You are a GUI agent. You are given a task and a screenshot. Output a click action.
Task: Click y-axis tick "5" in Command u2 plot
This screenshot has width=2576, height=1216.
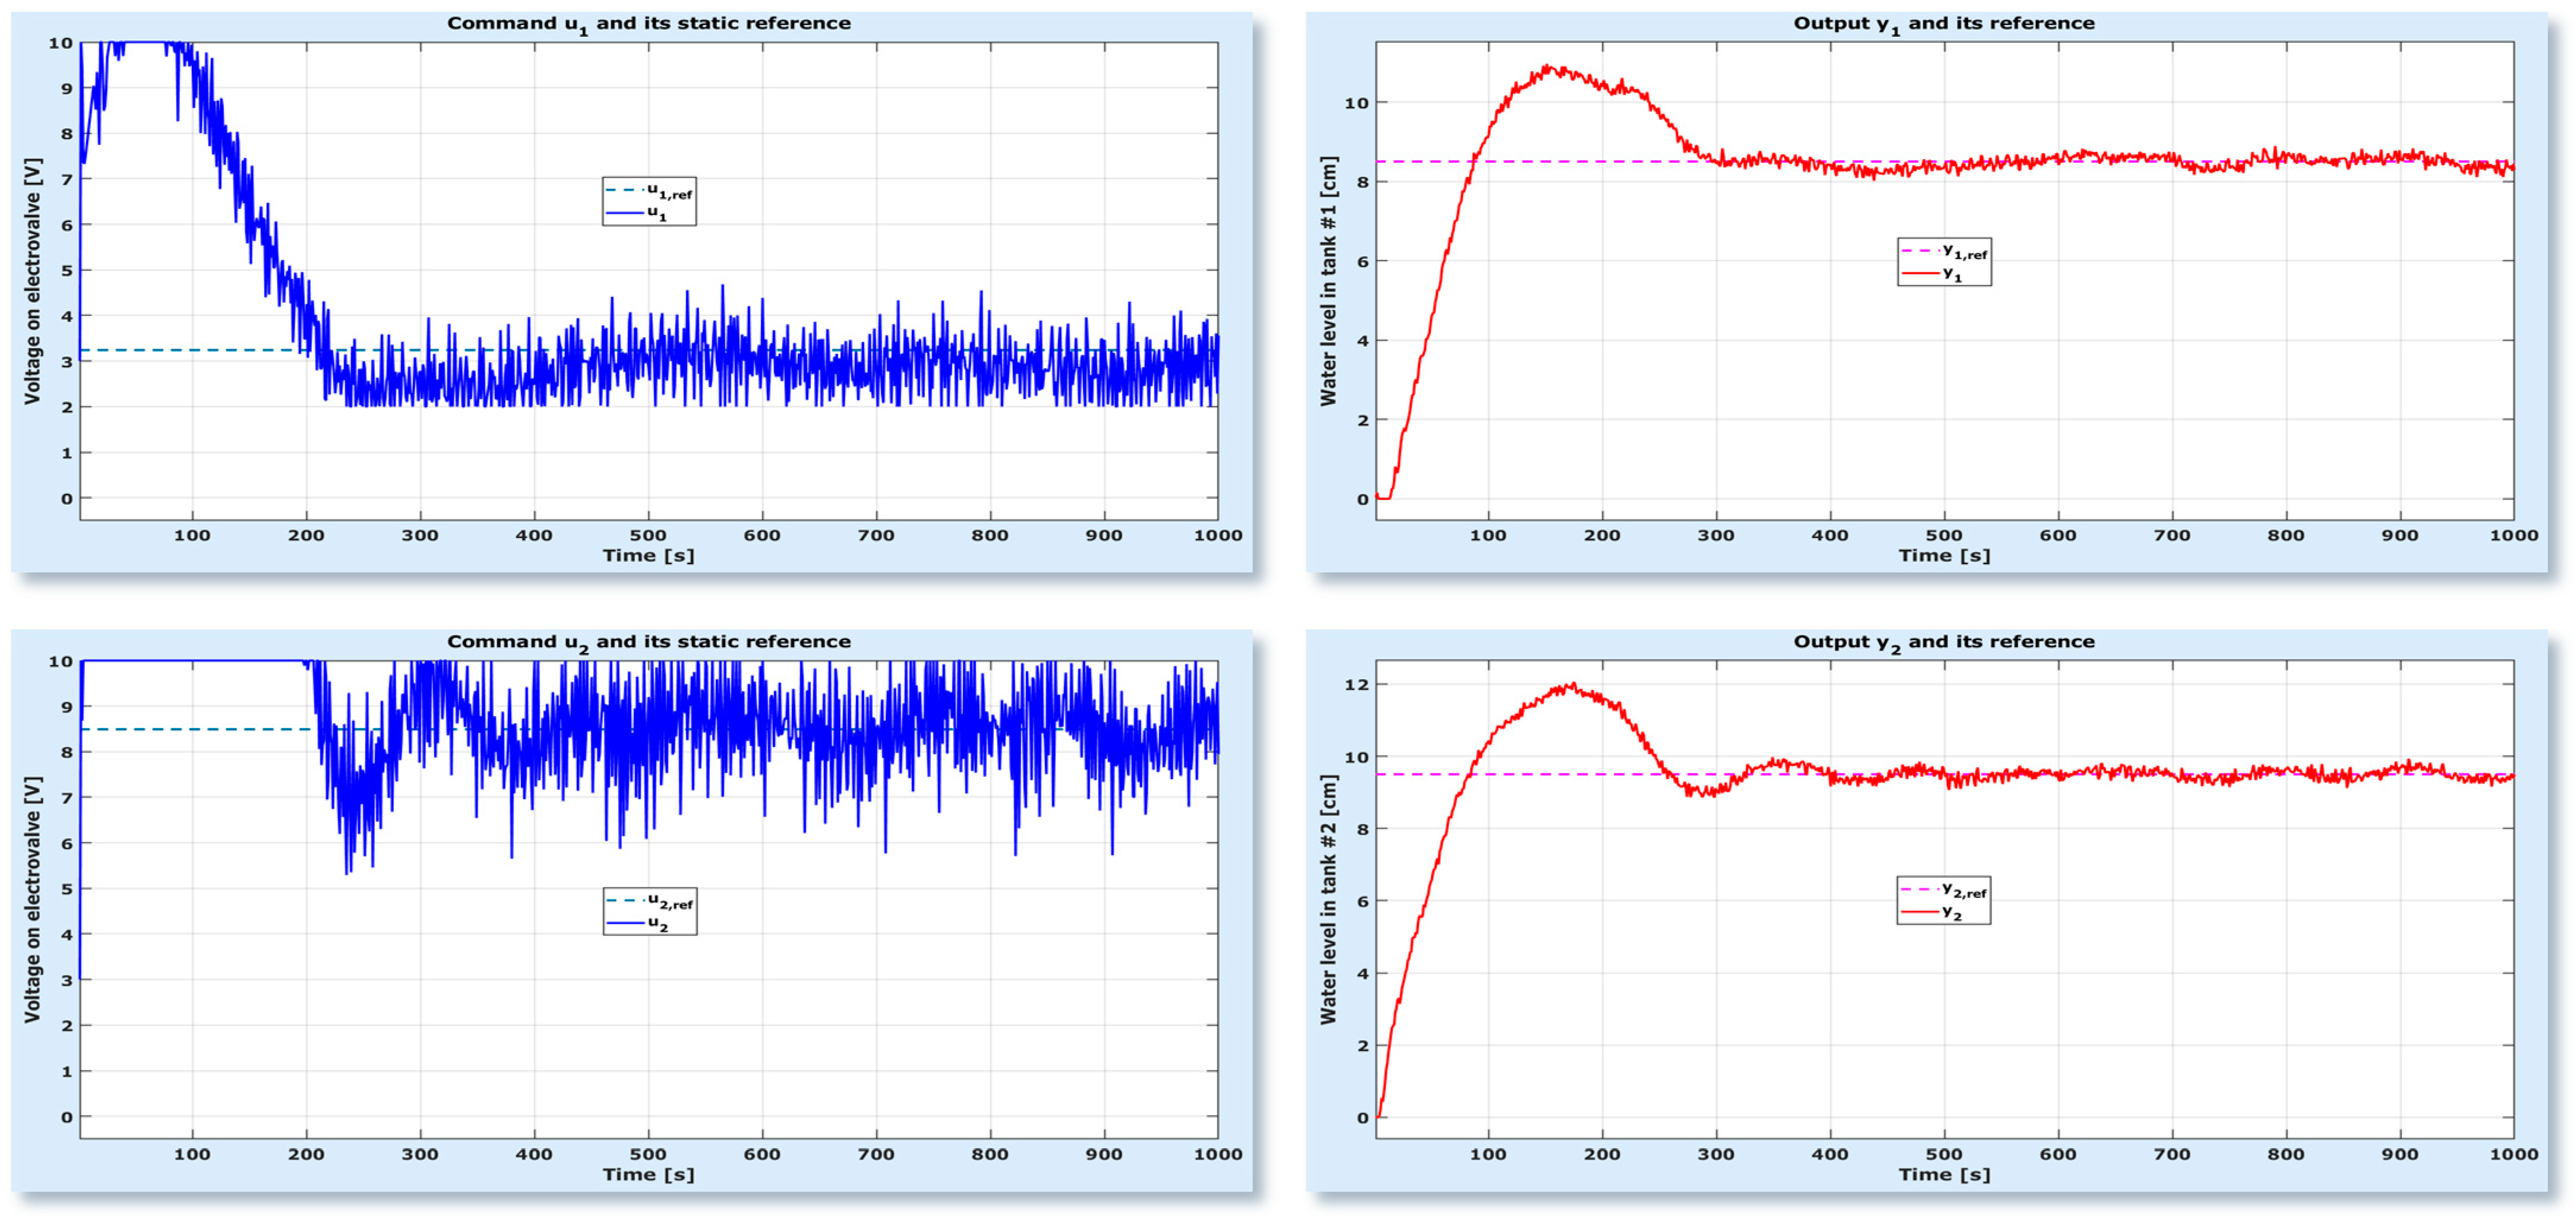(x=67, y=889)
